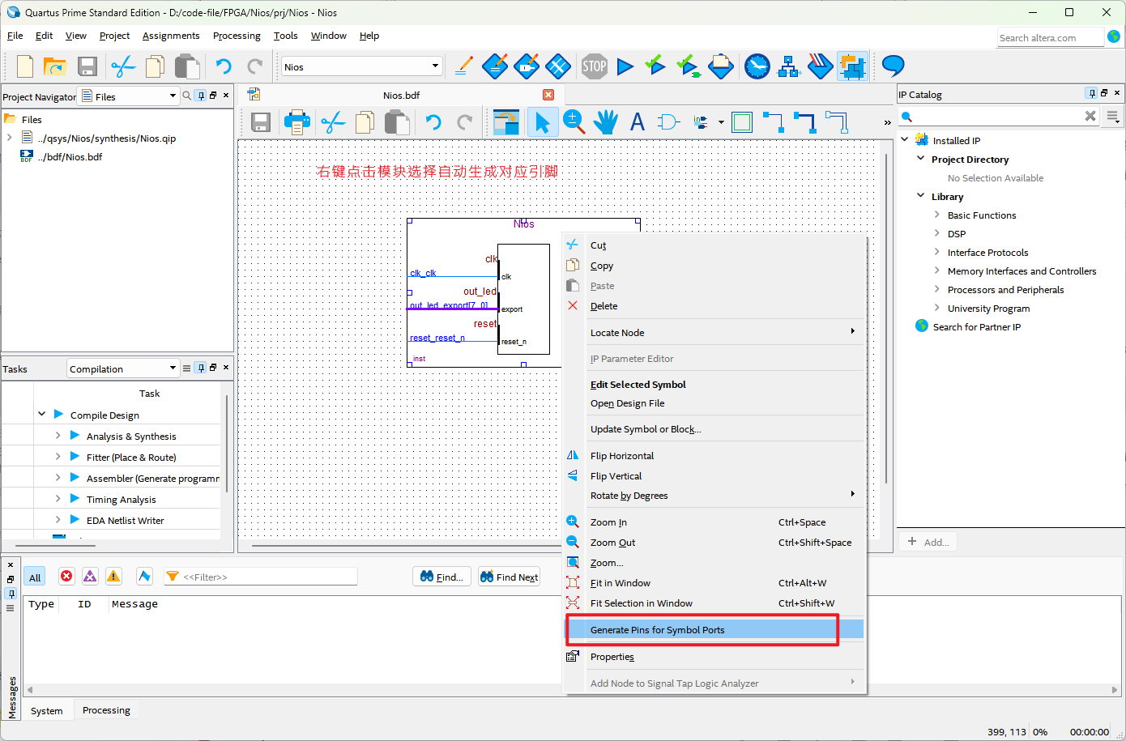Open the Timing Analyzer clock icon

pos(757,66)
